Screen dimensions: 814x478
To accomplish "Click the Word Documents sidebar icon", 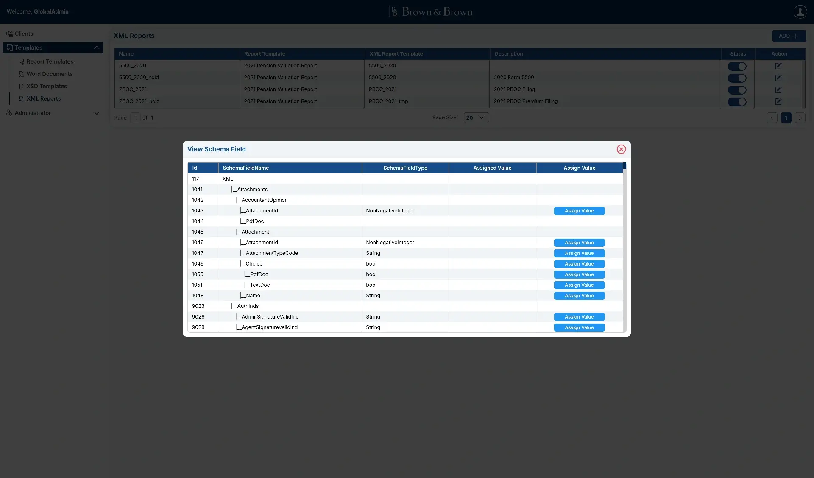I will coord(21,74).
